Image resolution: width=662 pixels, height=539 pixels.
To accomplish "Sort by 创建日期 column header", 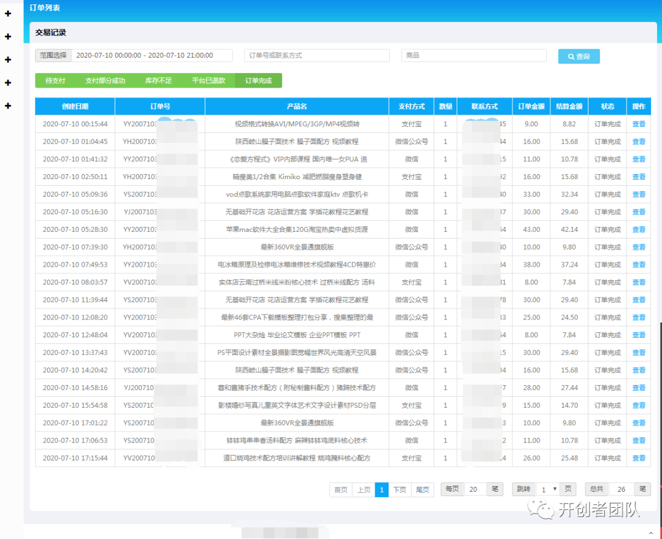I will click(x=75, y=106).
